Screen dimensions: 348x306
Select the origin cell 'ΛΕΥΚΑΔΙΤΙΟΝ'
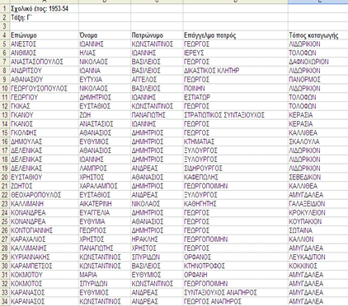317,257
